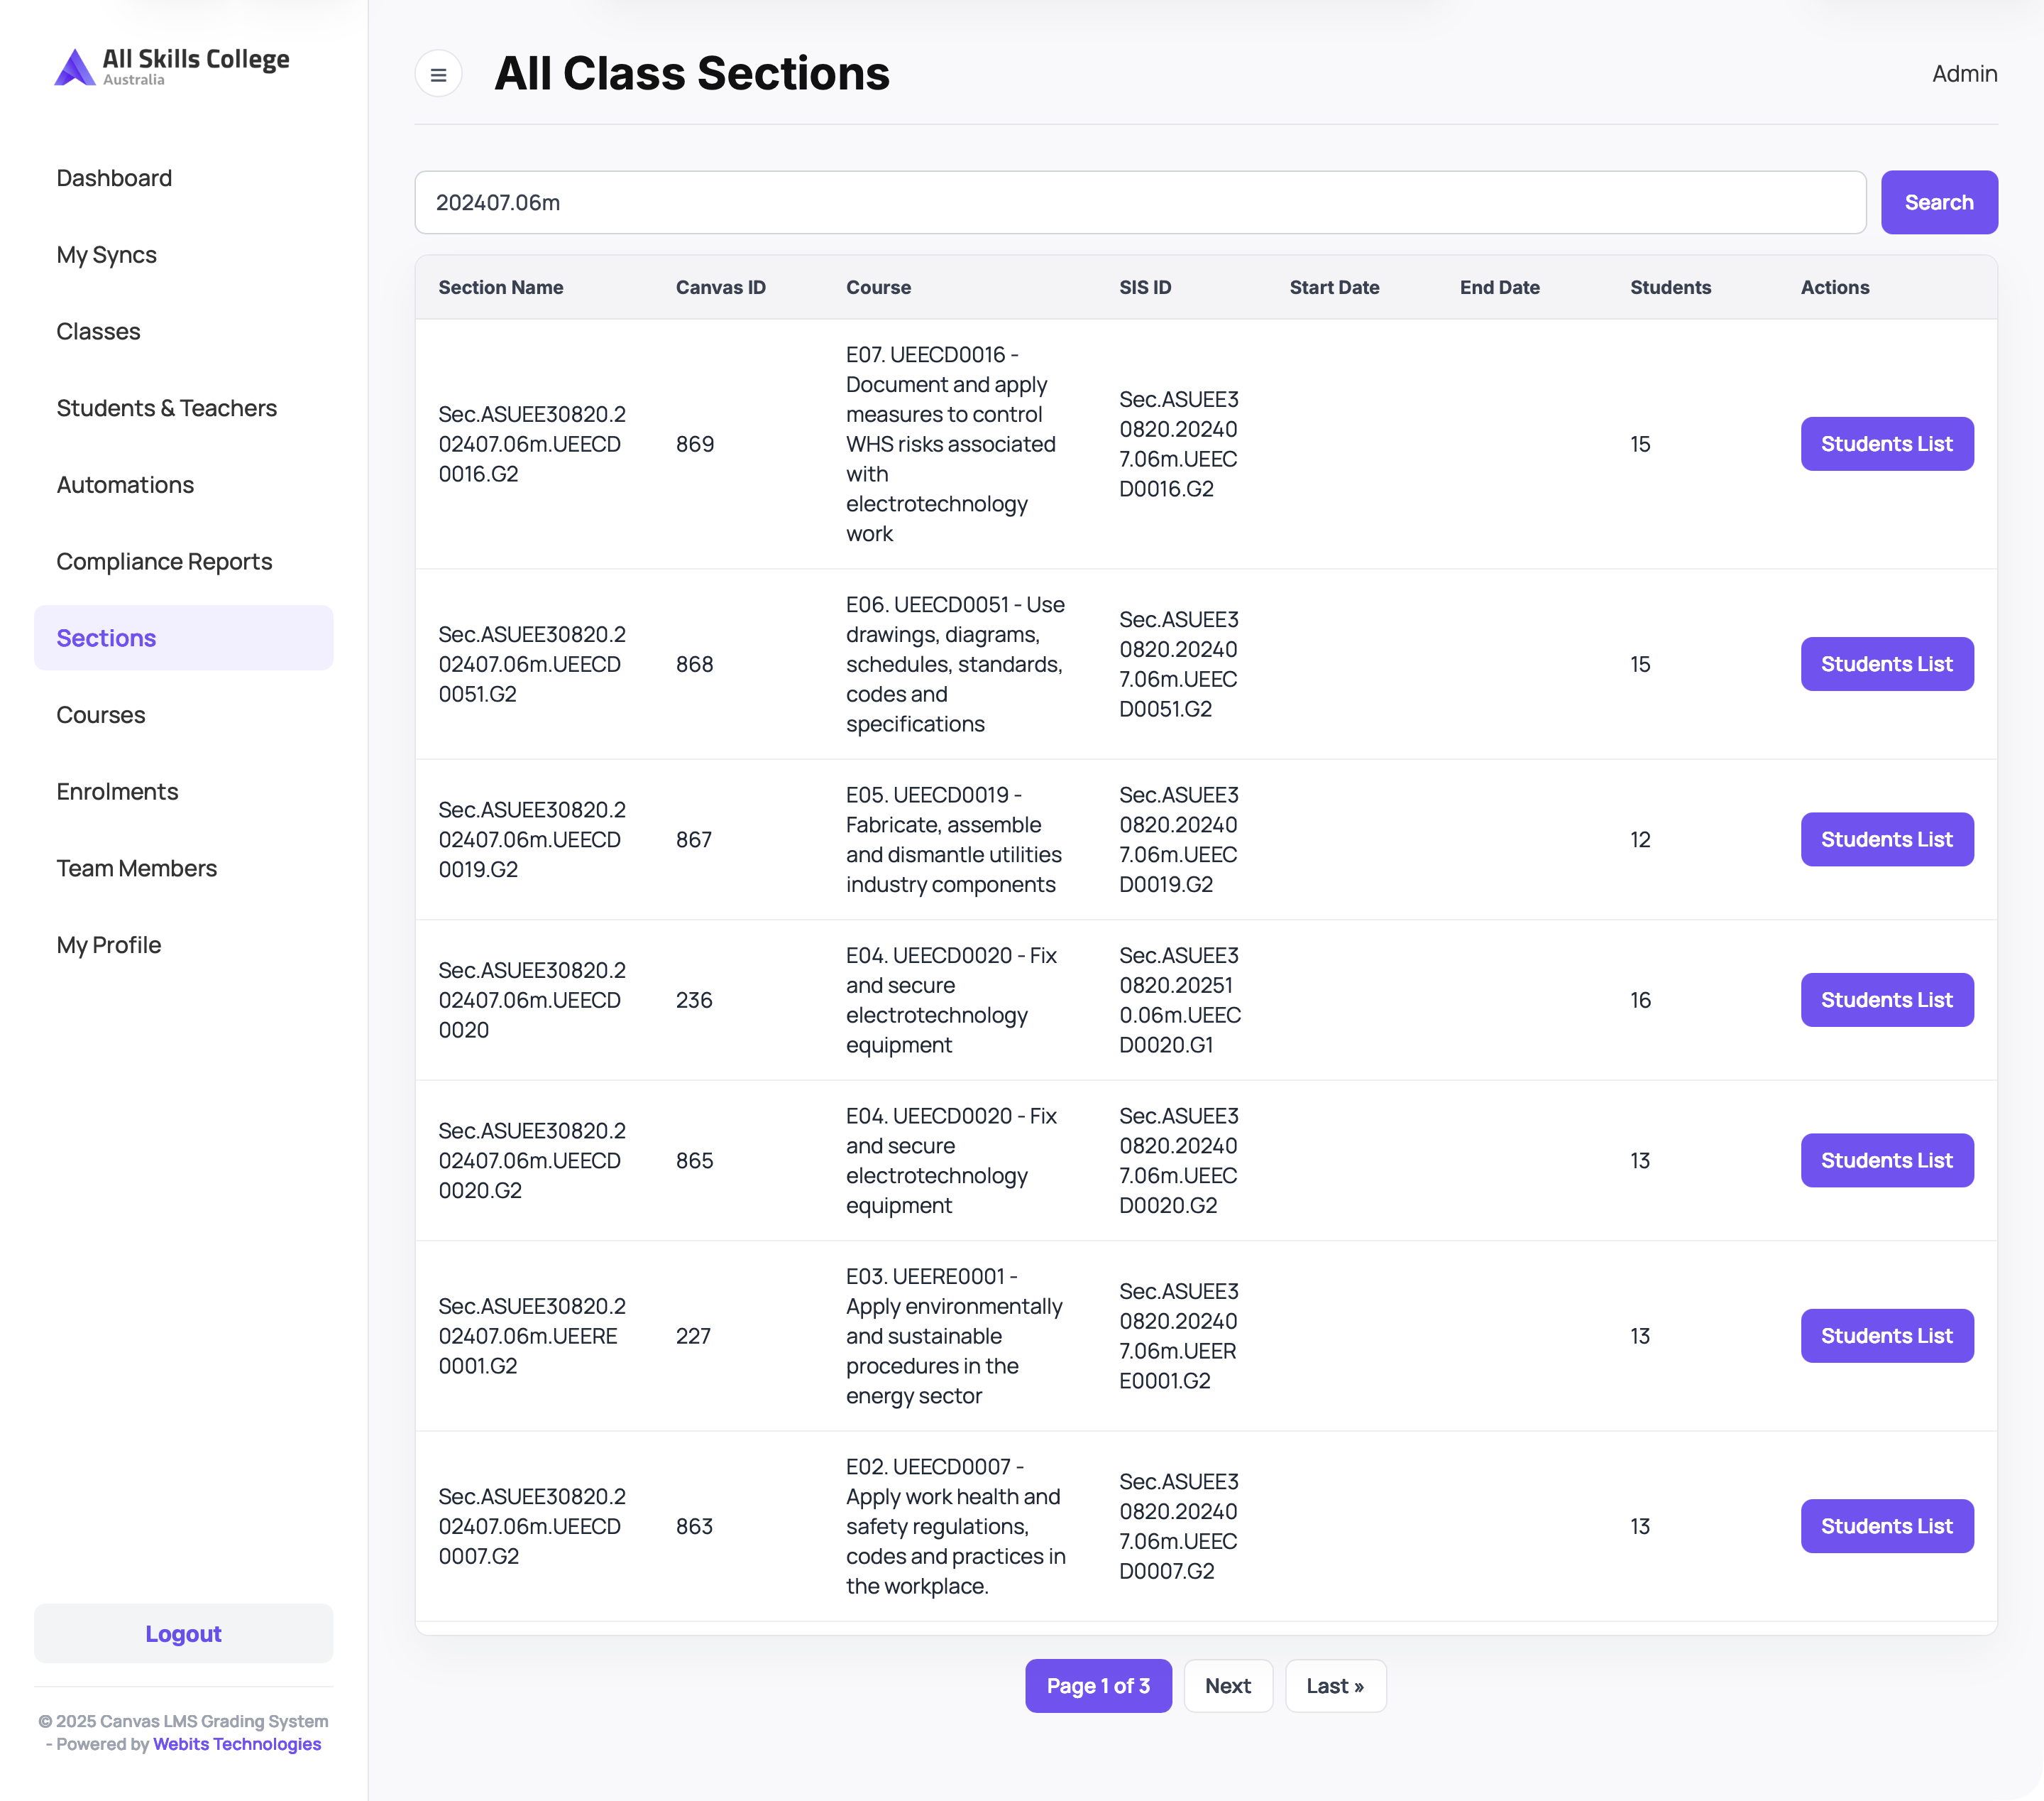2044x1801 pixels.
Task: Open Compliance Reports
Action: [x=164, y=561]
